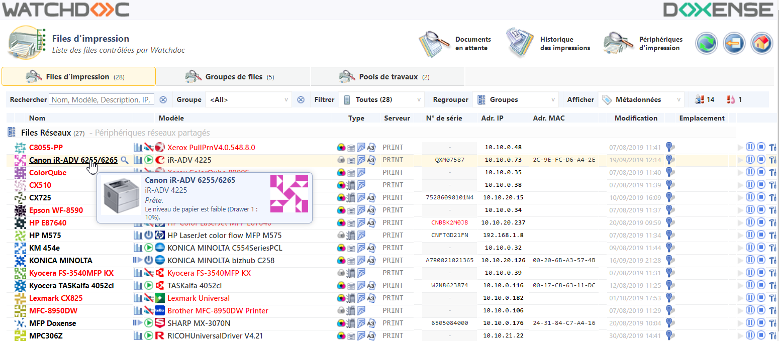The width and height of the screenshot is (779, 341).
Task: Click the power status icon for HP M575
Action: pyautogui.click(x=149, y=236)
